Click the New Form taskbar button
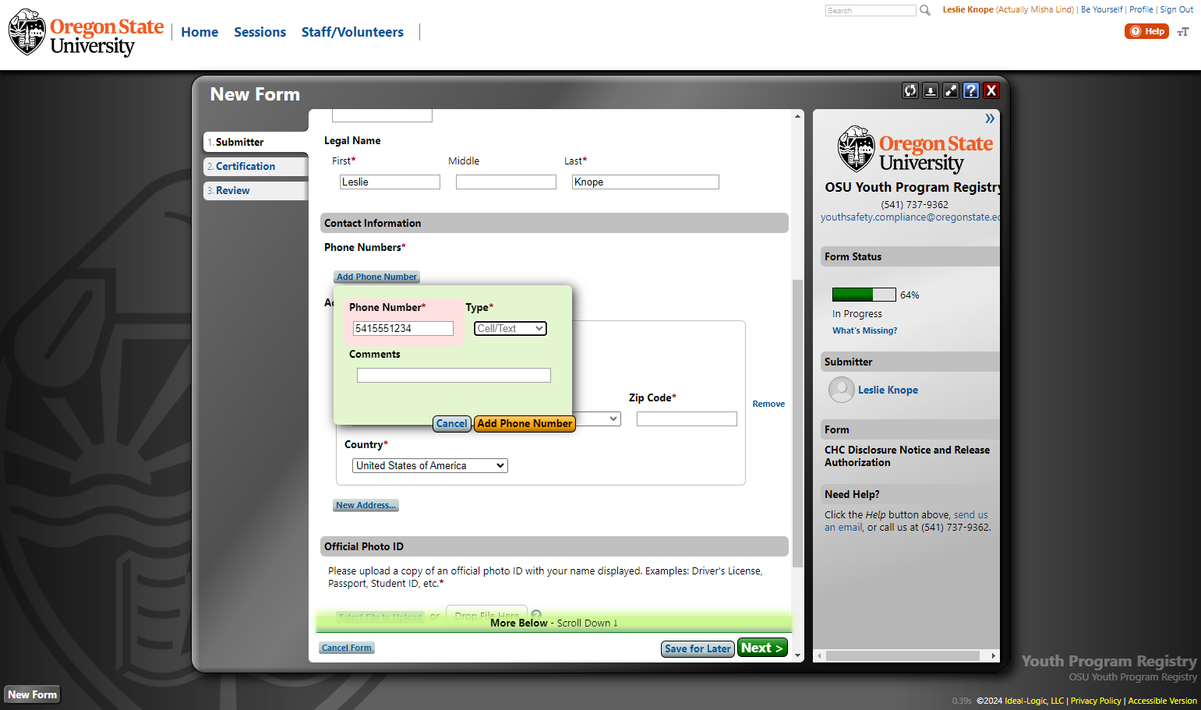Screen dimensions: 1201x710 [x=33, y=694]
